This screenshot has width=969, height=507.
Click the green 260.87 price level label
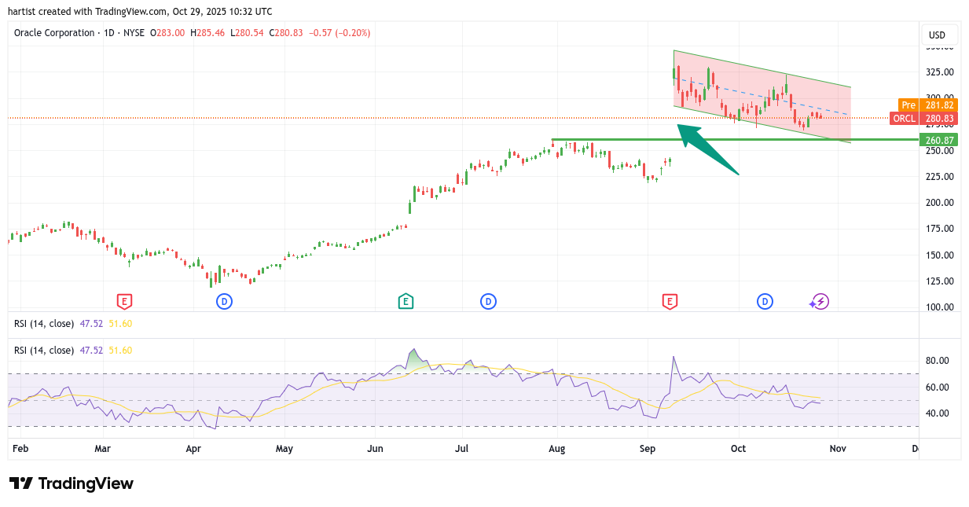point(938,140)
